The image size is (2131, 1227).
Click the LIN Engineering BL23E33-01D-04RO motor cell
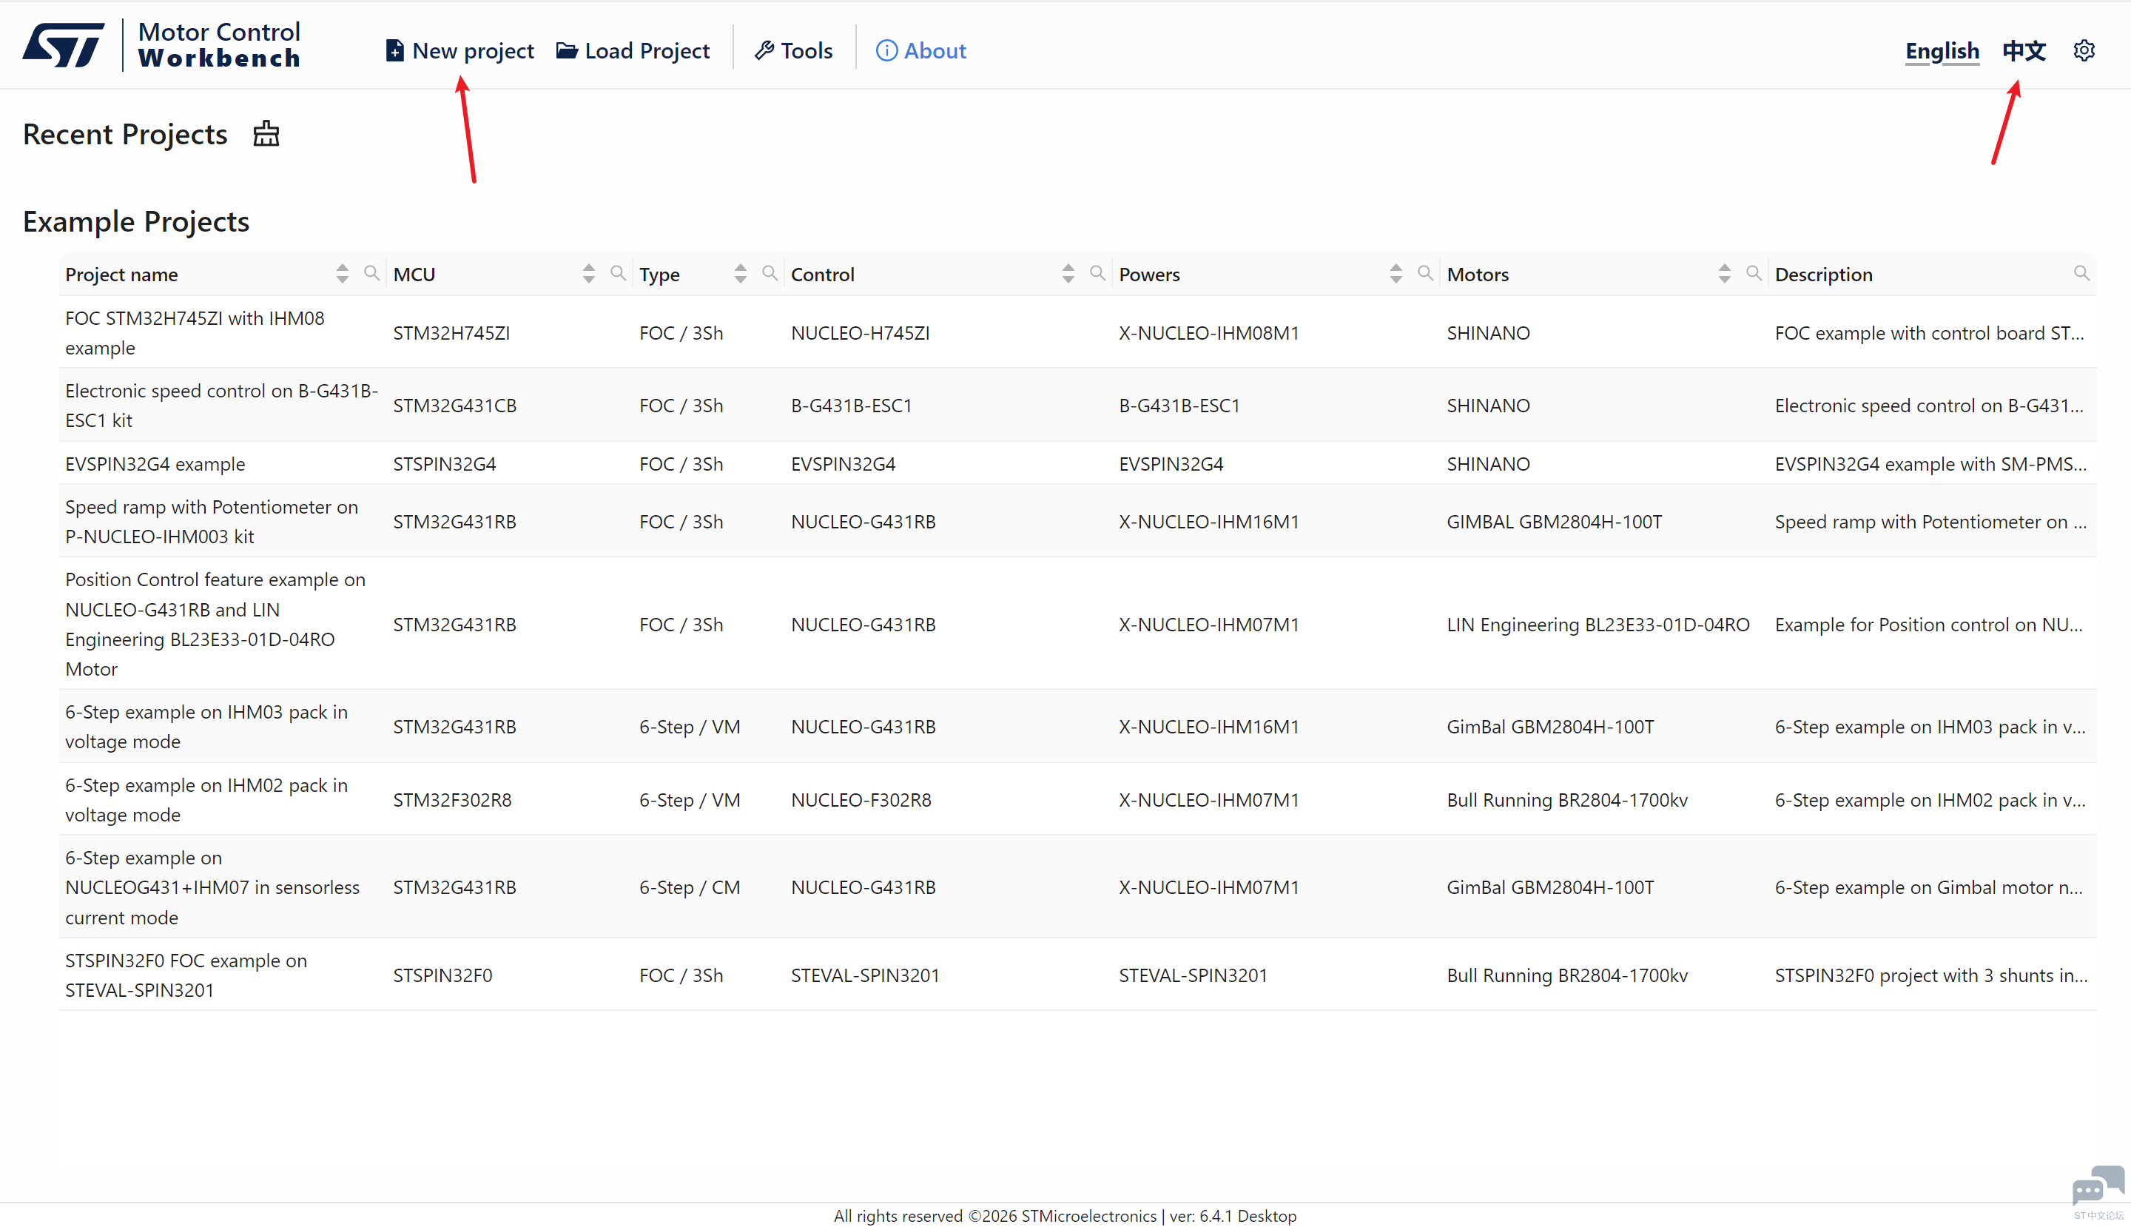1598,625
